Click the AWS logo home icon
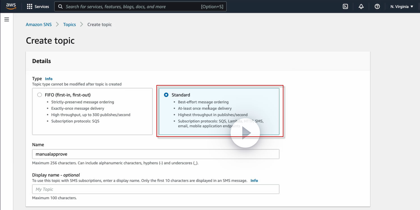 (11, 6)
